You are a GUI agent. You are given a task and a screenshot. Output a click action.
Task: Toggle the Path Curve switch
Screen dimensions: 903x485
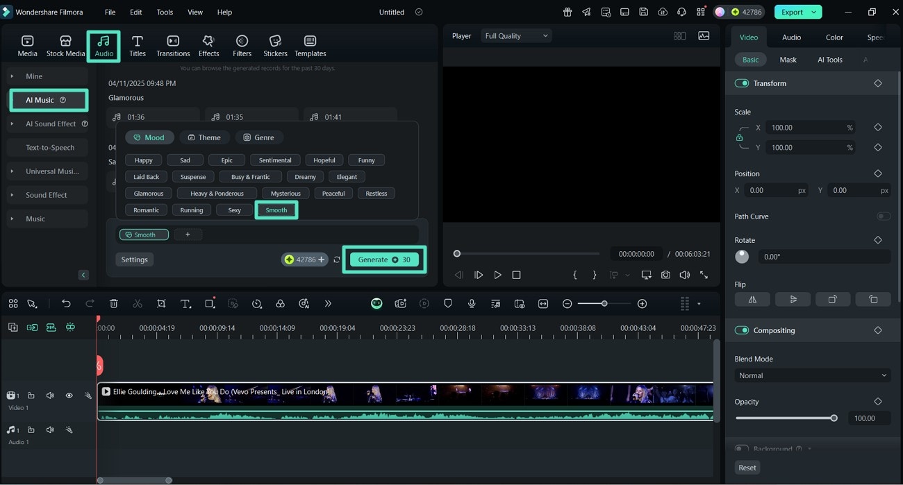(x=883, y=216)
